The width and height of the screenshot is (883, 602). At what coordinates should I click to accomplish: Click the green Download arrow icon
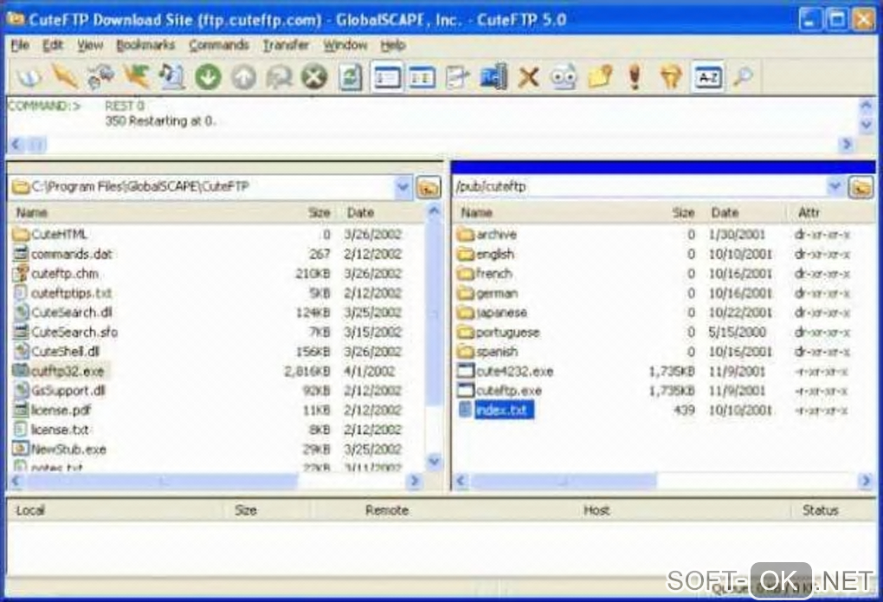(208, 77)
